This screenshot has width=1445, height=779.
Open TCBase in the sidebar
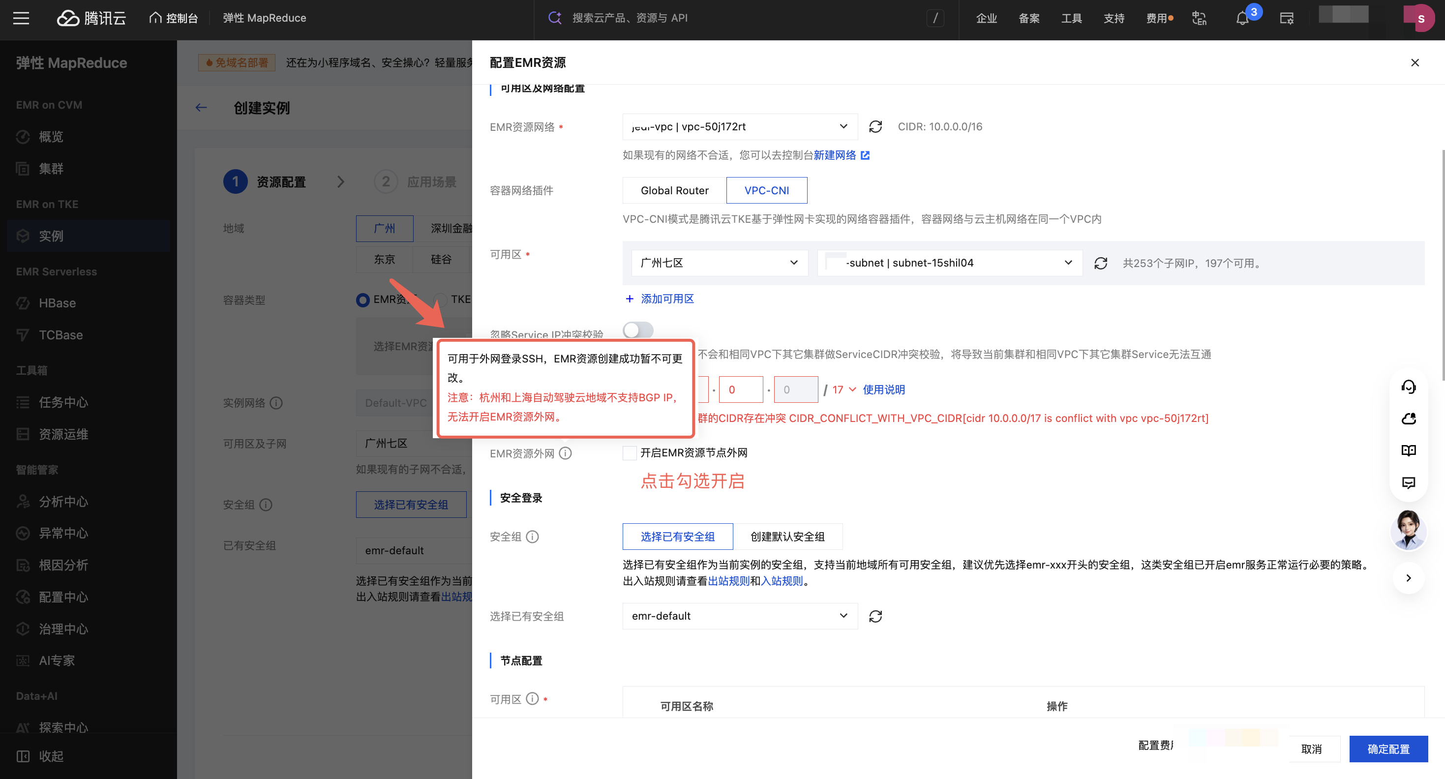[x=60, y=335]
